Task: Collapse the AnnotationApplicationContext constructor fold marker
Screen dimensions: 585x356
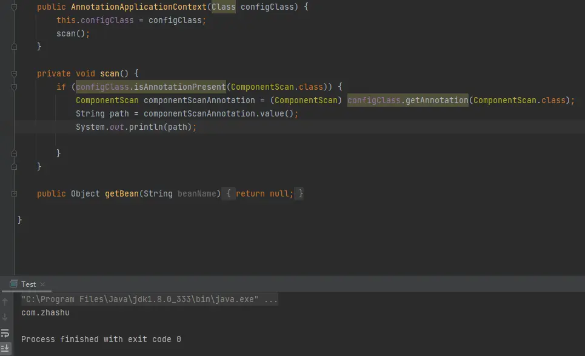Action: coord(14,7)
